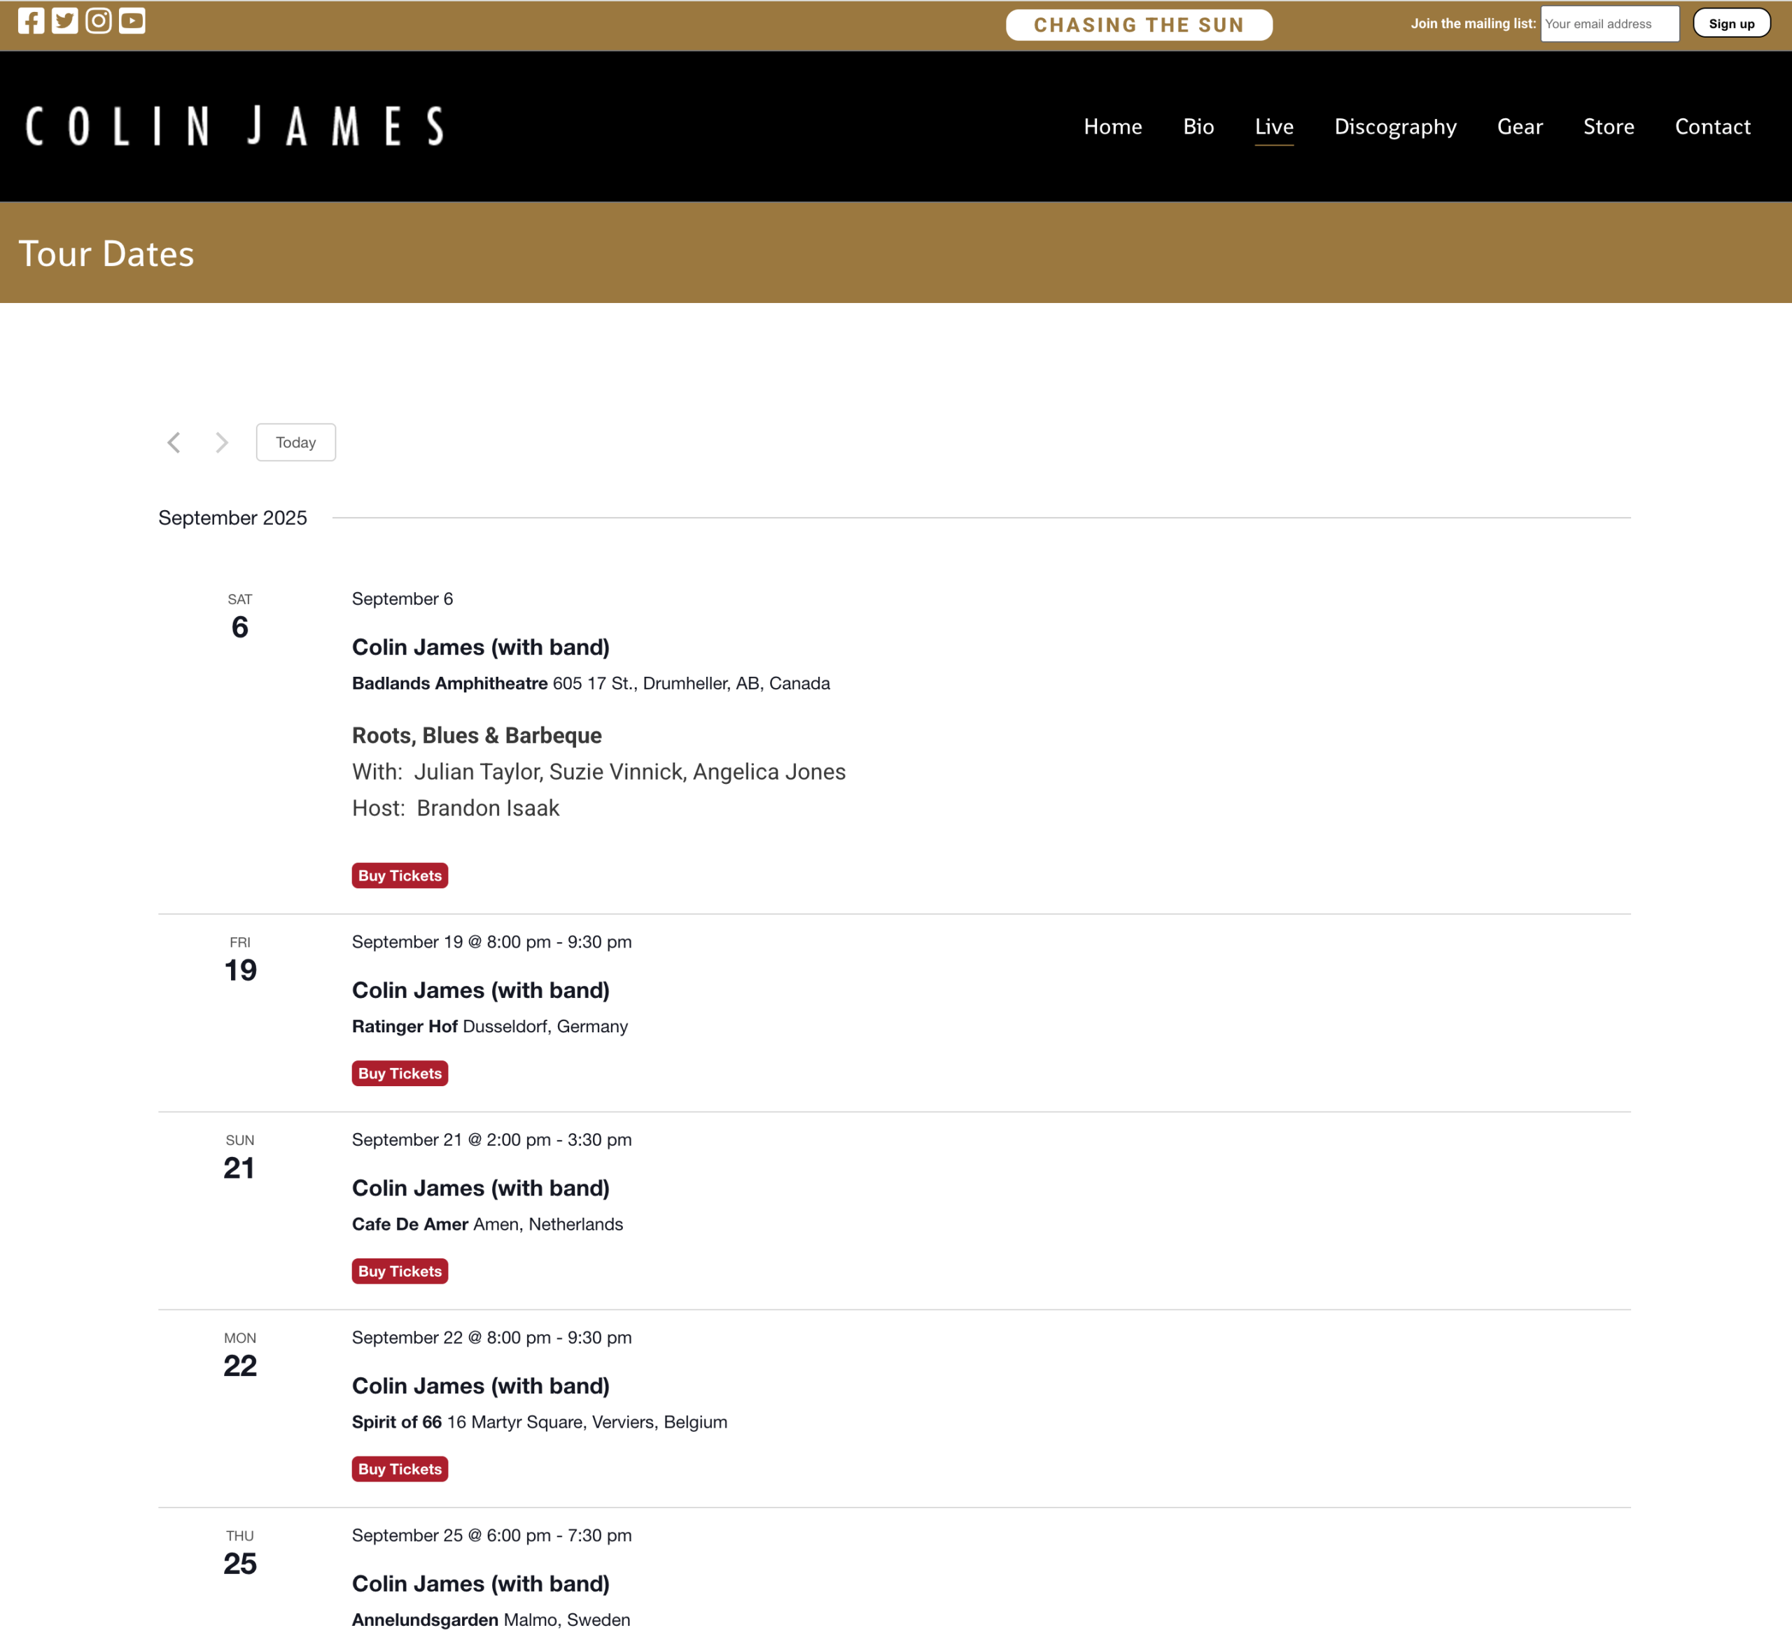The width and height of the screenshot is (1792, 1644).
Task: Open the Store menu item
Action: tap(1608, 126)
